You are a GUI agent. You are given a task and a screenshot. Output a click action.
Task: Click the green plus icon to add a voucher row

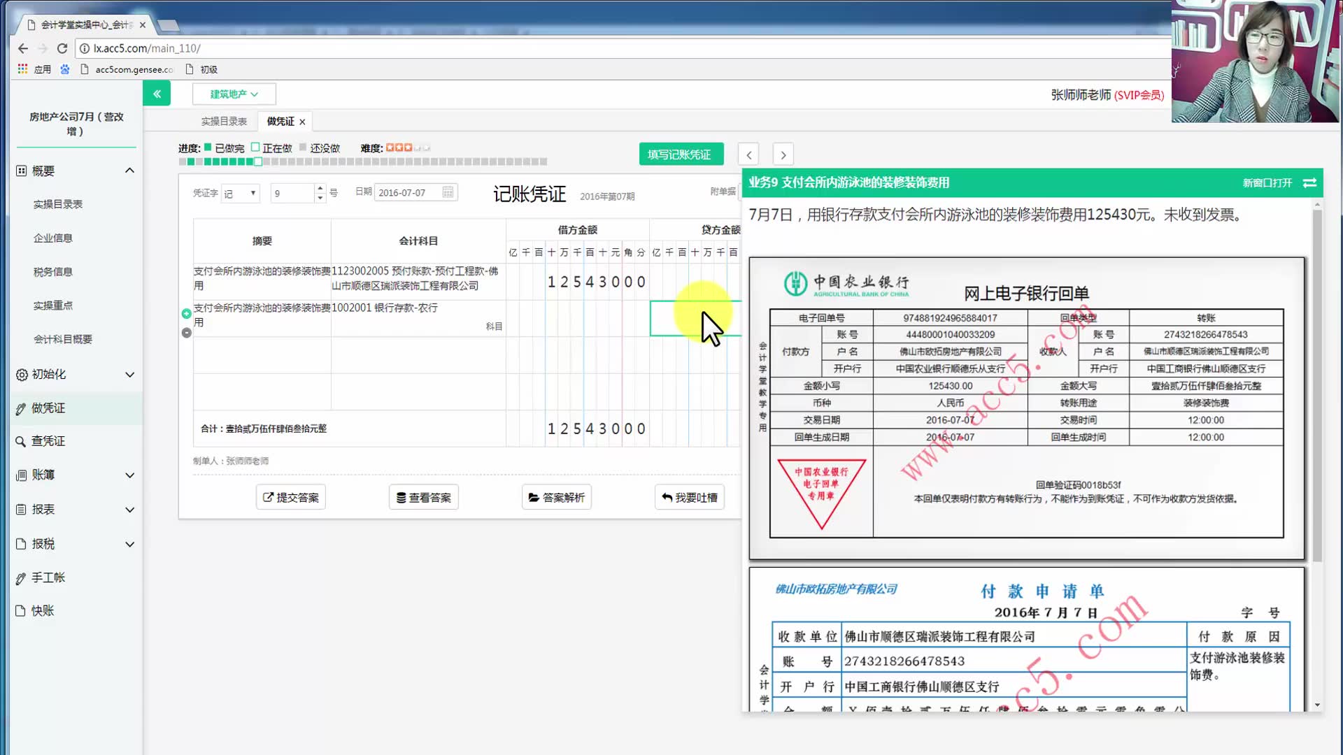pos(186,313)
